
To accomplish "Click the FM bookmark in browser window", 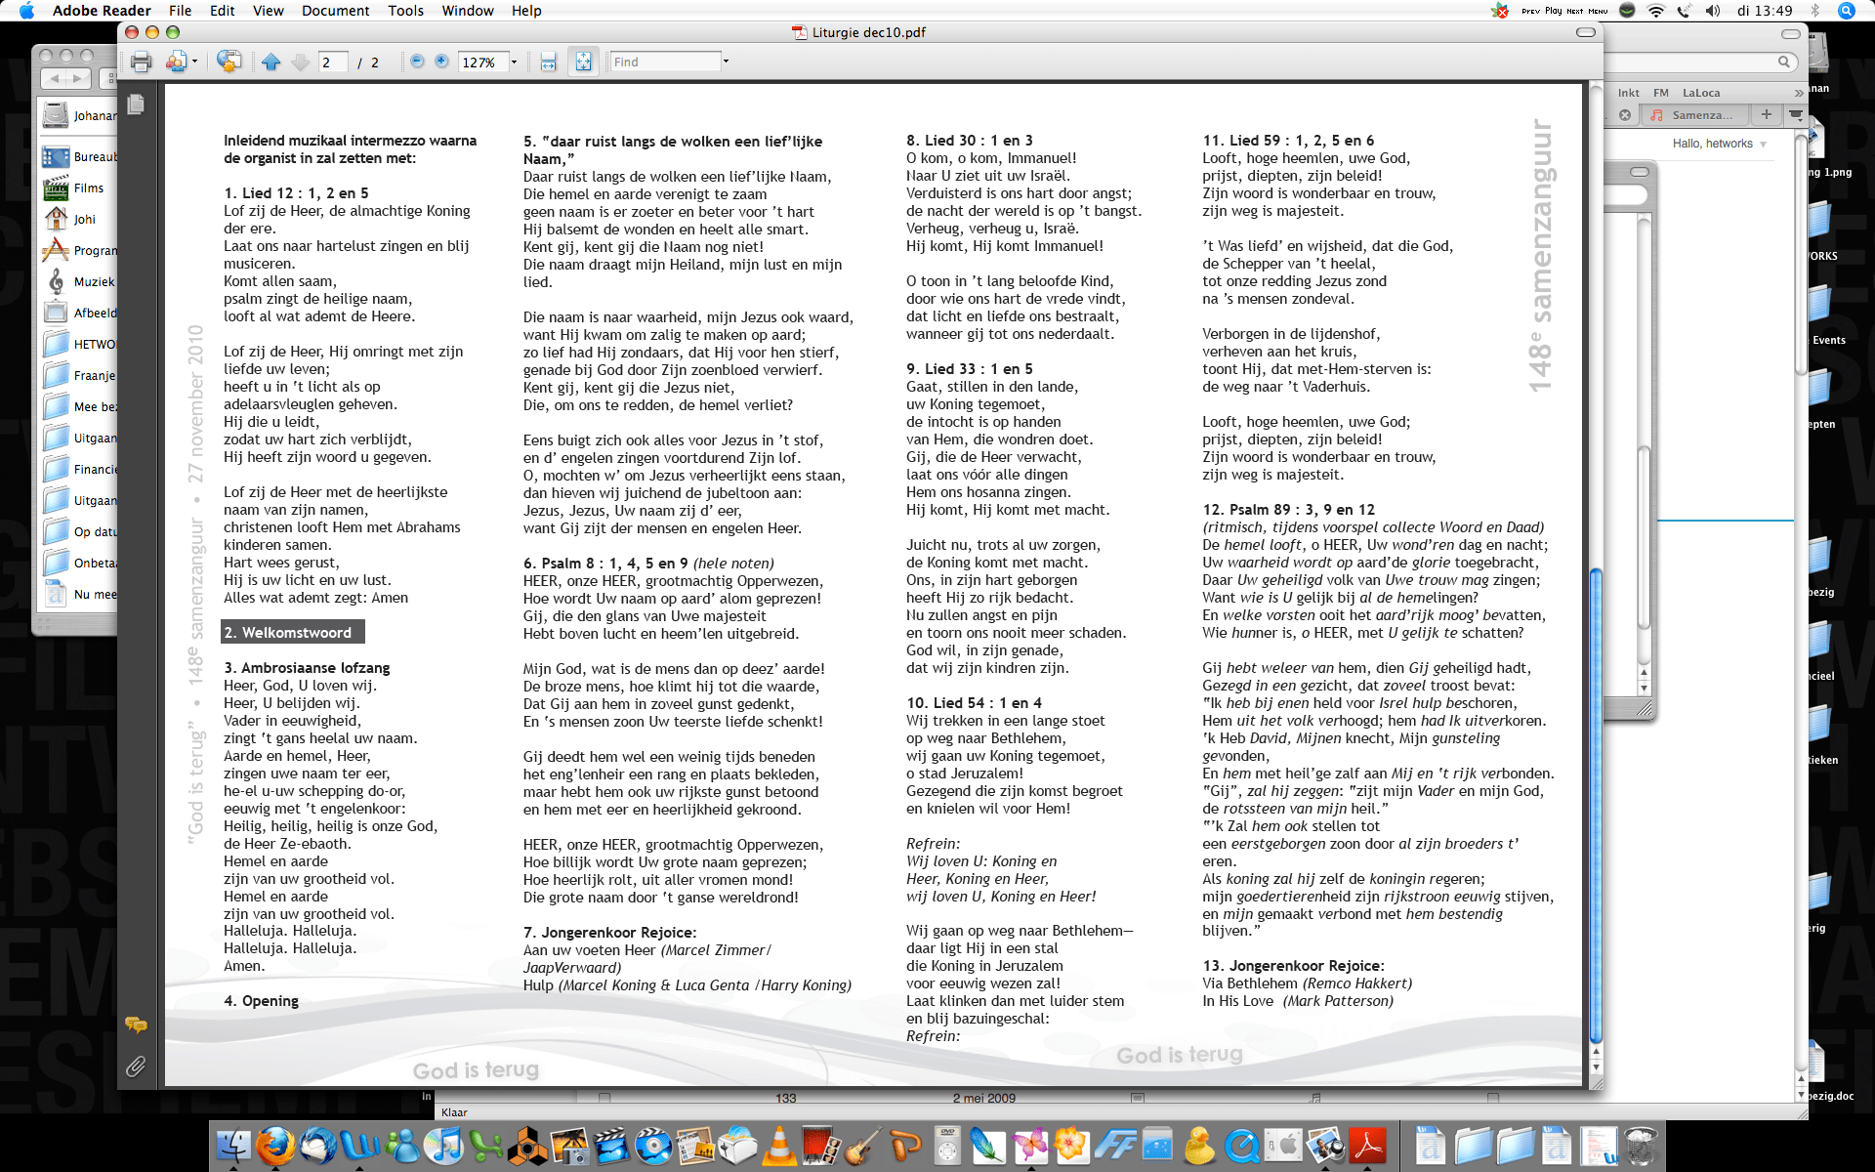I will click(x=1661, y=93).
